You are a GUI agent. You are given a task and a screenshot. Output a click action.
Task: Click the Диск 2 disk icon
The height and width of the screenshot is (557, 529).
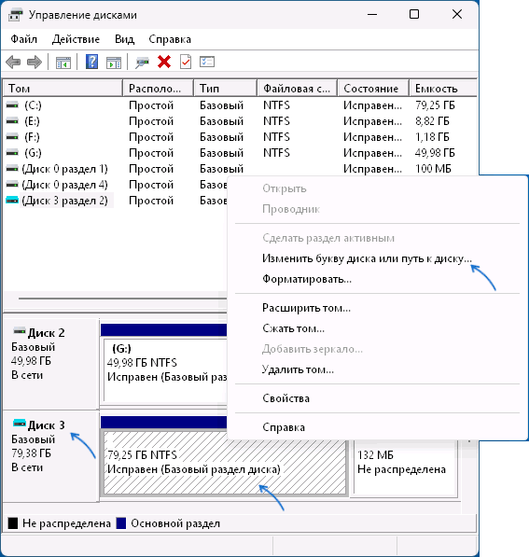click(20, 331)
